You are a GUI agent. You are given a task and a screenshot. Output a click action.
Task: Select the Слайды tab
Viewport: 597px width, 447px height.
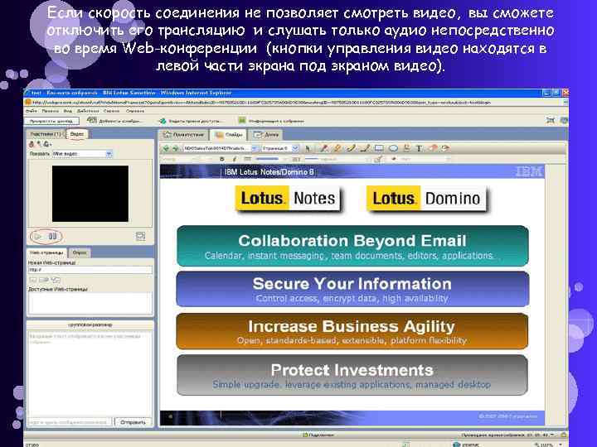pyautogui.click(x=229, y=135)
